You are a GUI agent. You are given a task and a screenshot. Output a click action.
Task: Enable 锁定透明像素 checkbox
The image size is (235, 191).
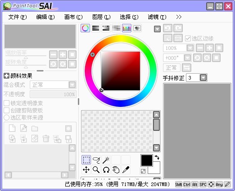(6, 103)
